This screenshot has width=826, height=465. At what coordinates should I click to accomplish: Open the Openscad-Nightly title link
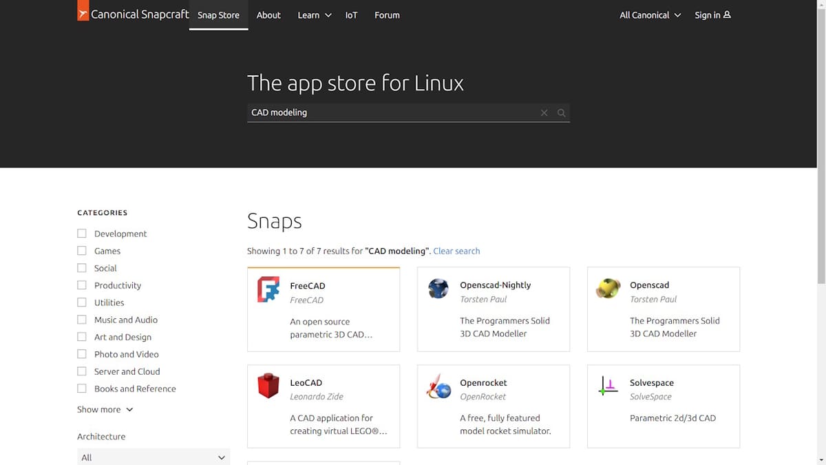(495, 285)
